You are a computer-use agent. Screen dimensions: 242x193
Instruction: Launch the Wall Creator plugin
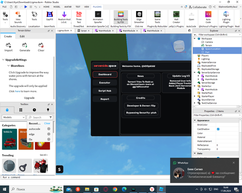point(176,17)
